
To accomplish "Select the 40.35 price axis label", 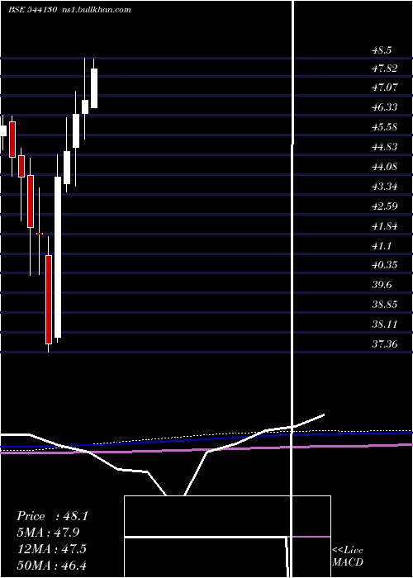I will 385,265.
